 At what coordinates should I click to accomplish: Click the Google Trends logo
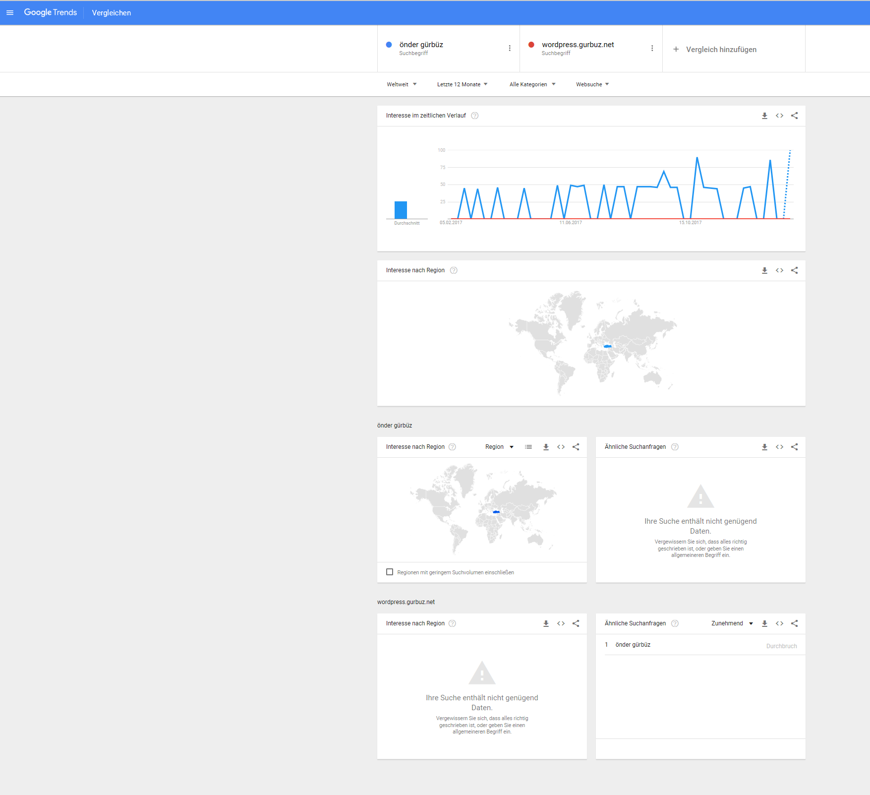50,12
